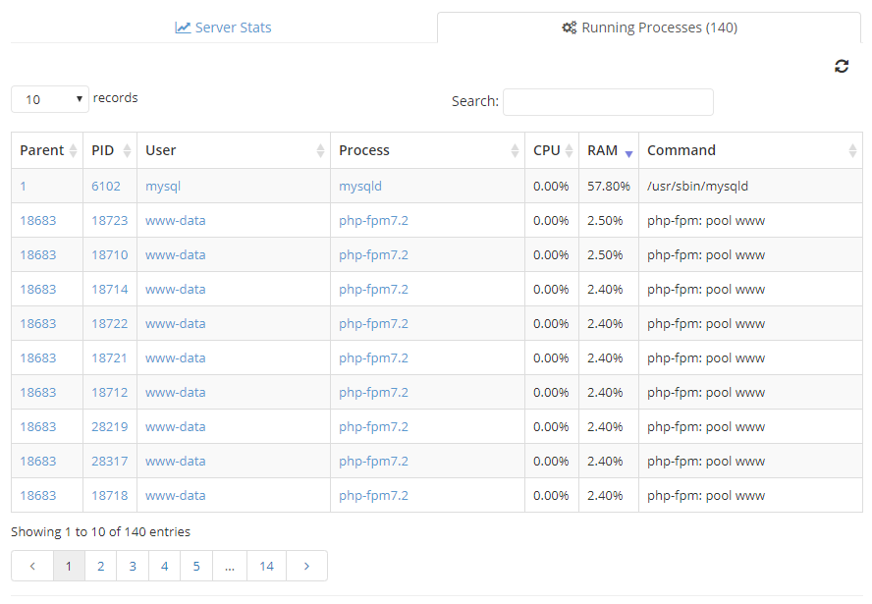Go to next page of entries
Image resolution: width=872 pixels, height=604 pixels.
(x=306, y=566)
